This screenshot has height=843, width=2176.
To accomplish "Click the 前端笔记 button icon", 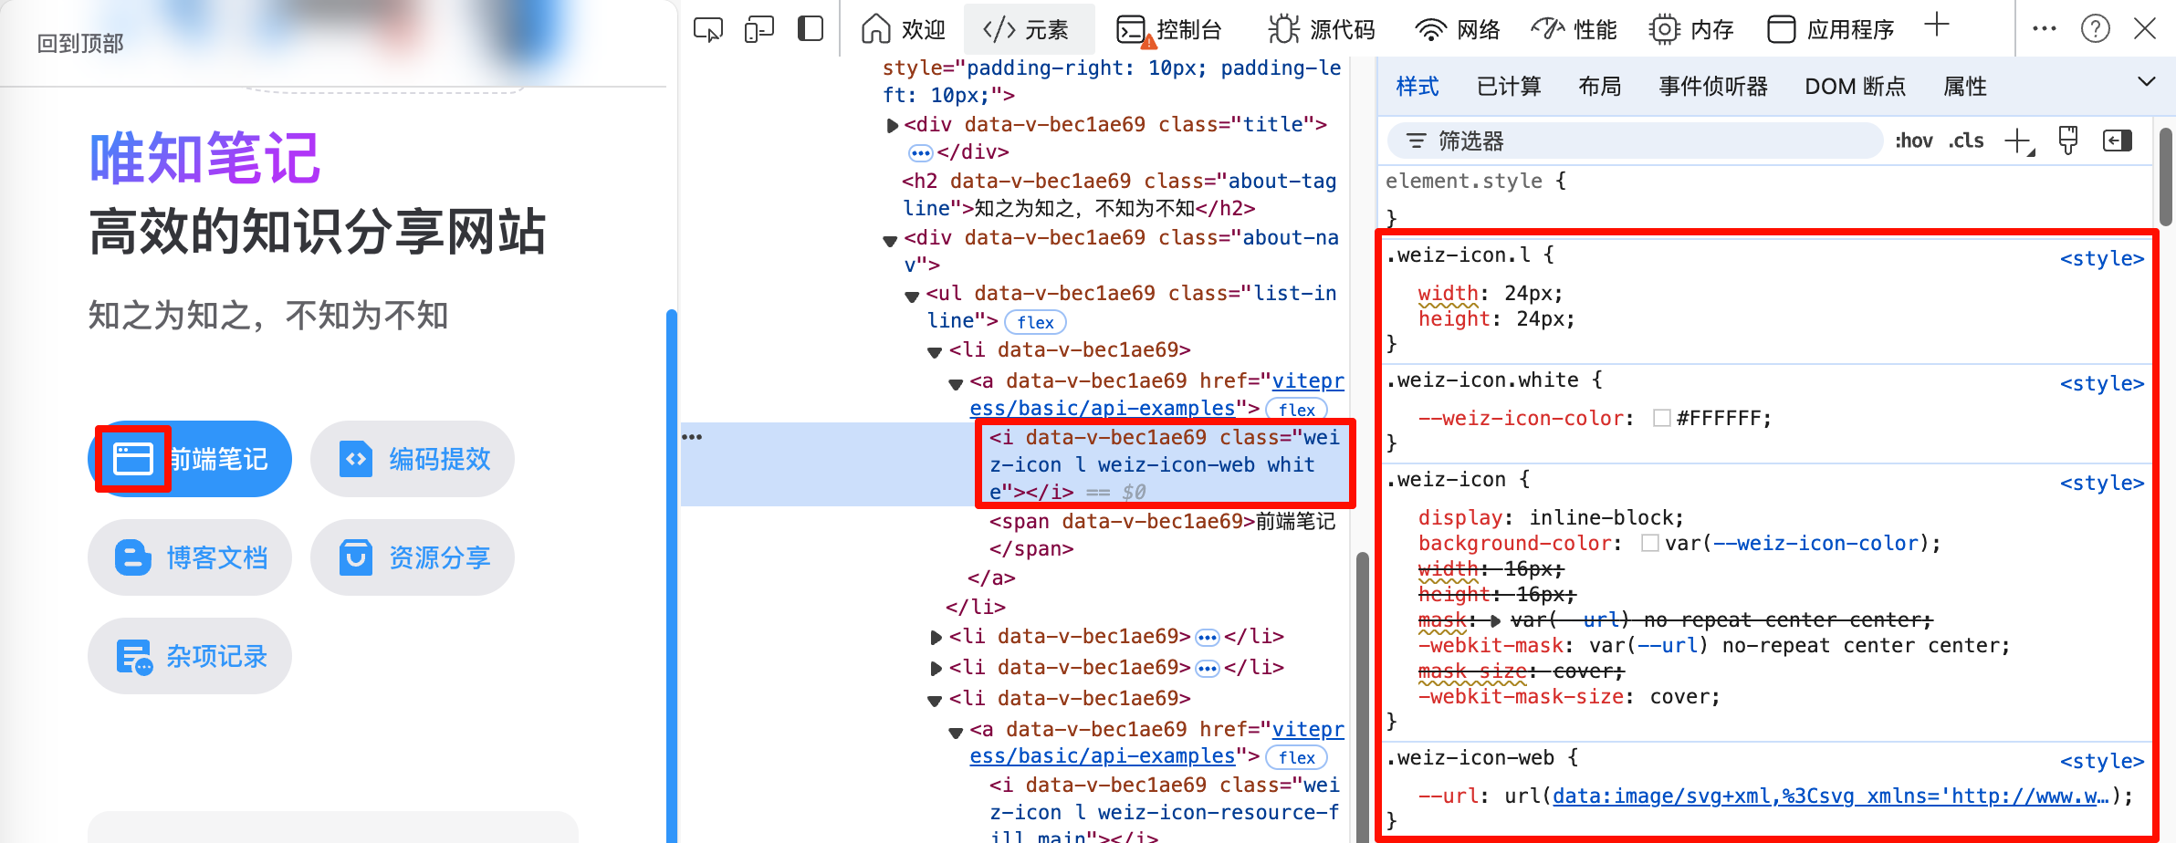I will (x=132, y=459).
